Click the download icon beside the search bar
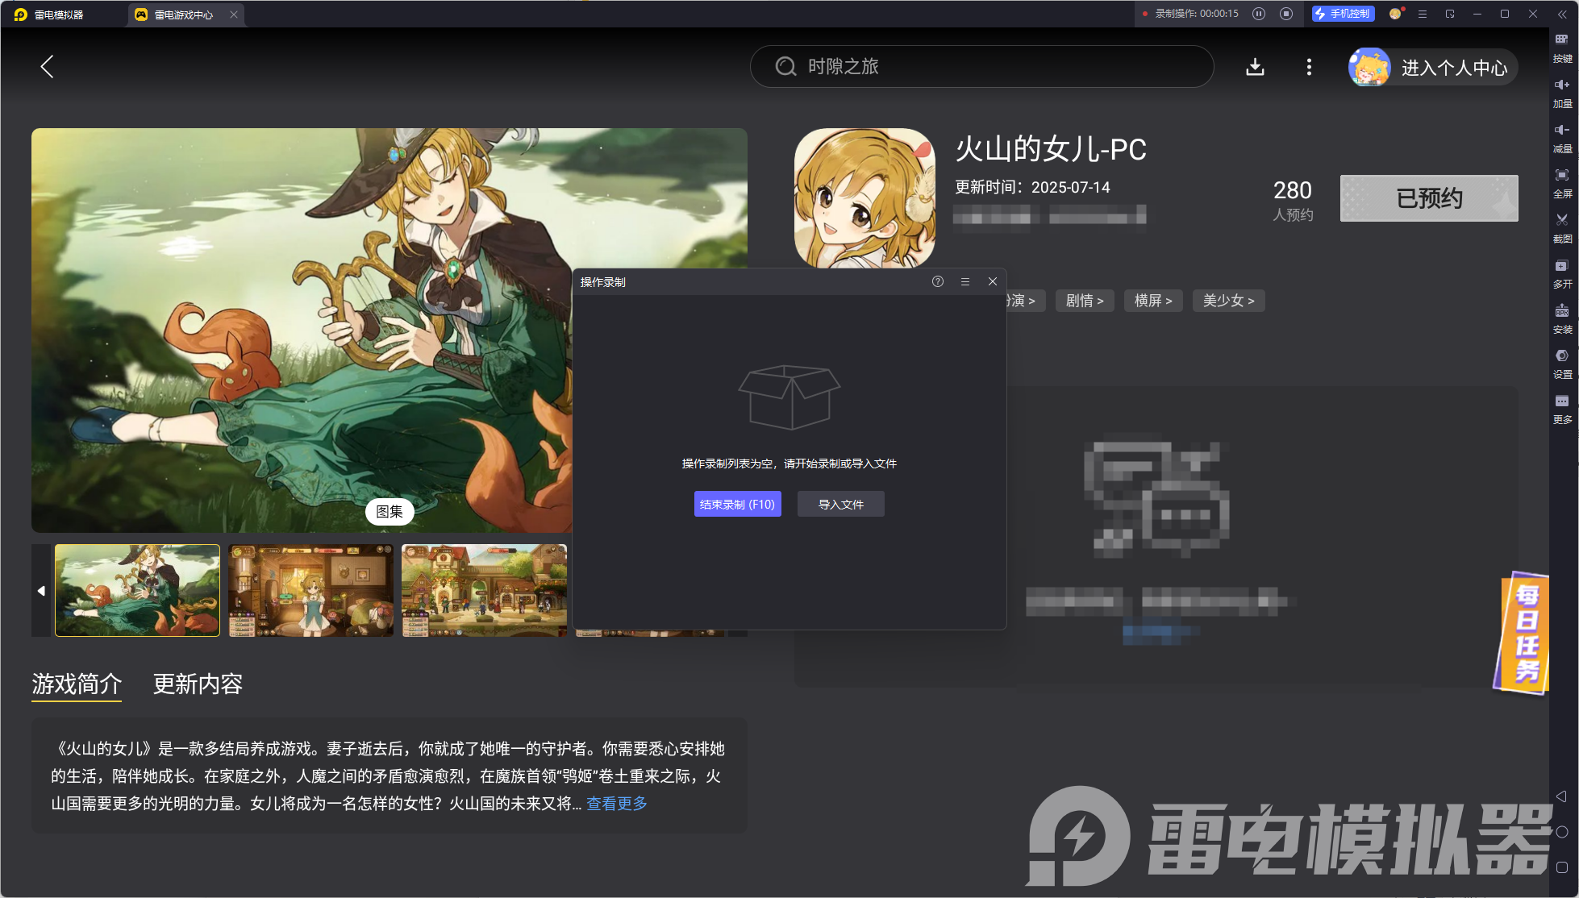This screenshot has height=898, width=1579. (1254, 67)
